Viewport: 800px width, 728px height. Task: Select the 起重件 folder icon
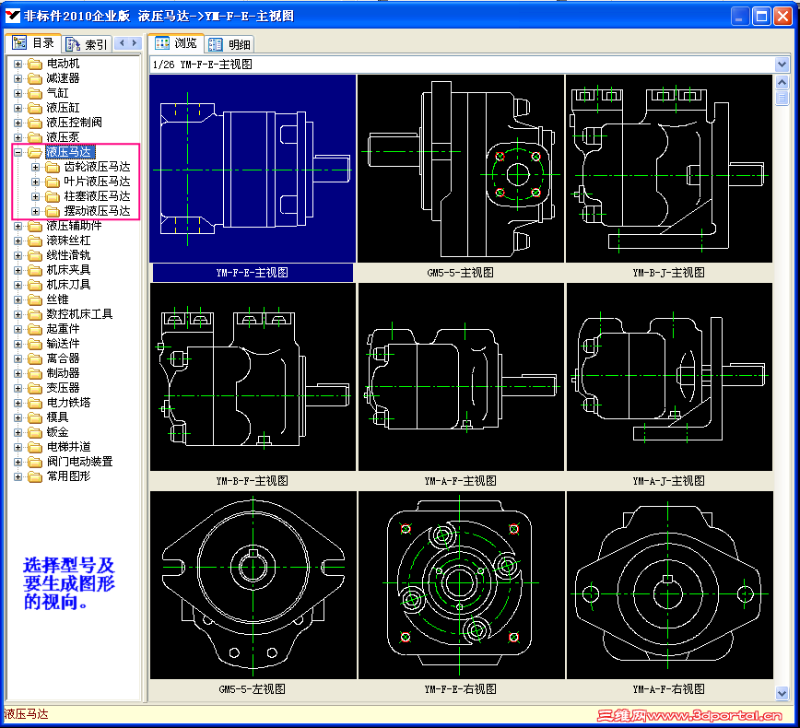[35, 330]
